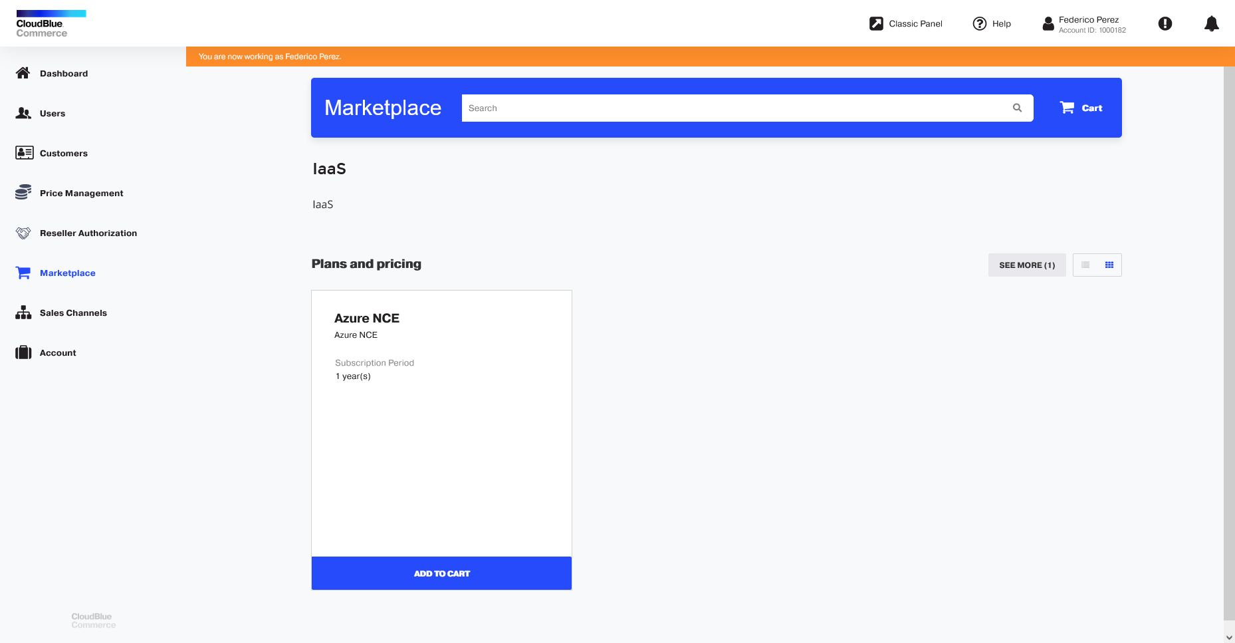Open the alert exclamation icon
This screenshot has width=1235, height=643.
[x=1165, y=24]
